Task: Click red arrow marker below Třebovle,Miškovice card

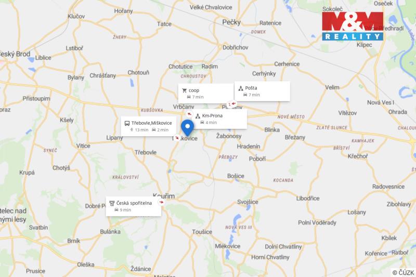Action: pos(177,138)
